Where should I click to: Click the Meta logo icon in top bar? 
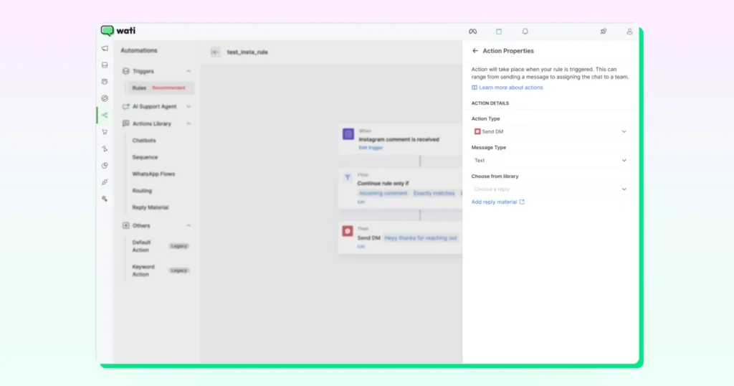[x=472, y=32]
